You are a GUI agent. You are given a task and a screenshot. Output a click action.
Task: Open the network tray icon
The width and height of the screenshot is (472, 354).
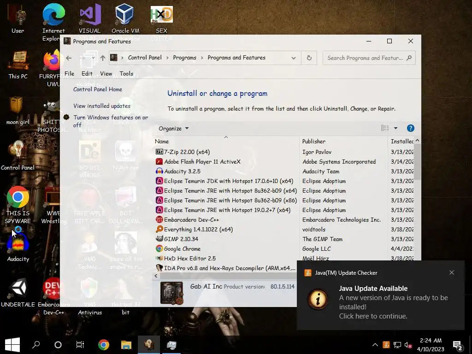[x=397, y=345]
